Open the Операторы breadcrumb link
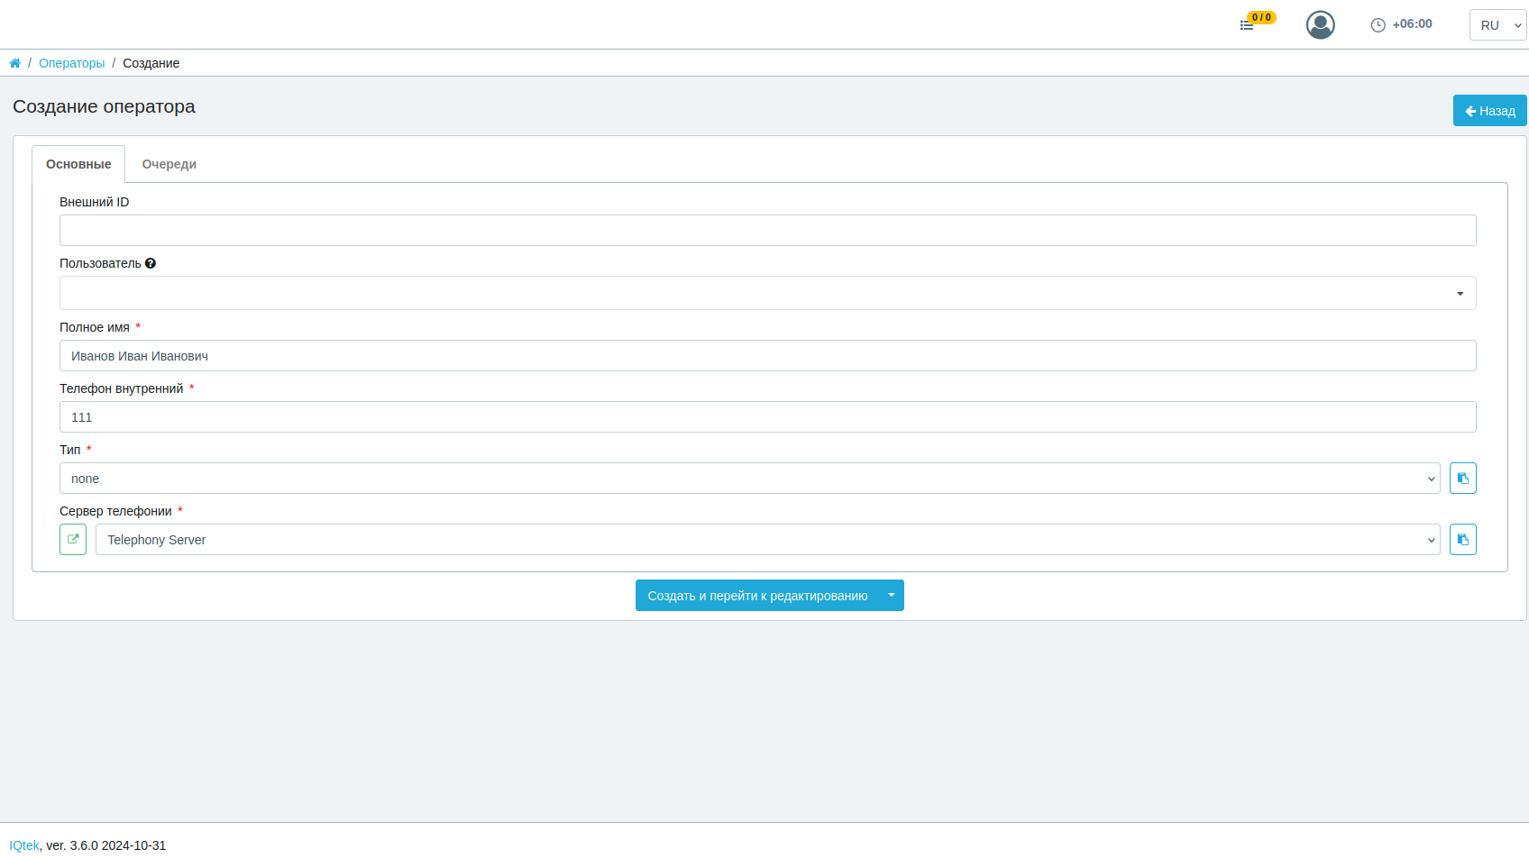This screenshot has width=1529, height=858. tap(72, 63)
